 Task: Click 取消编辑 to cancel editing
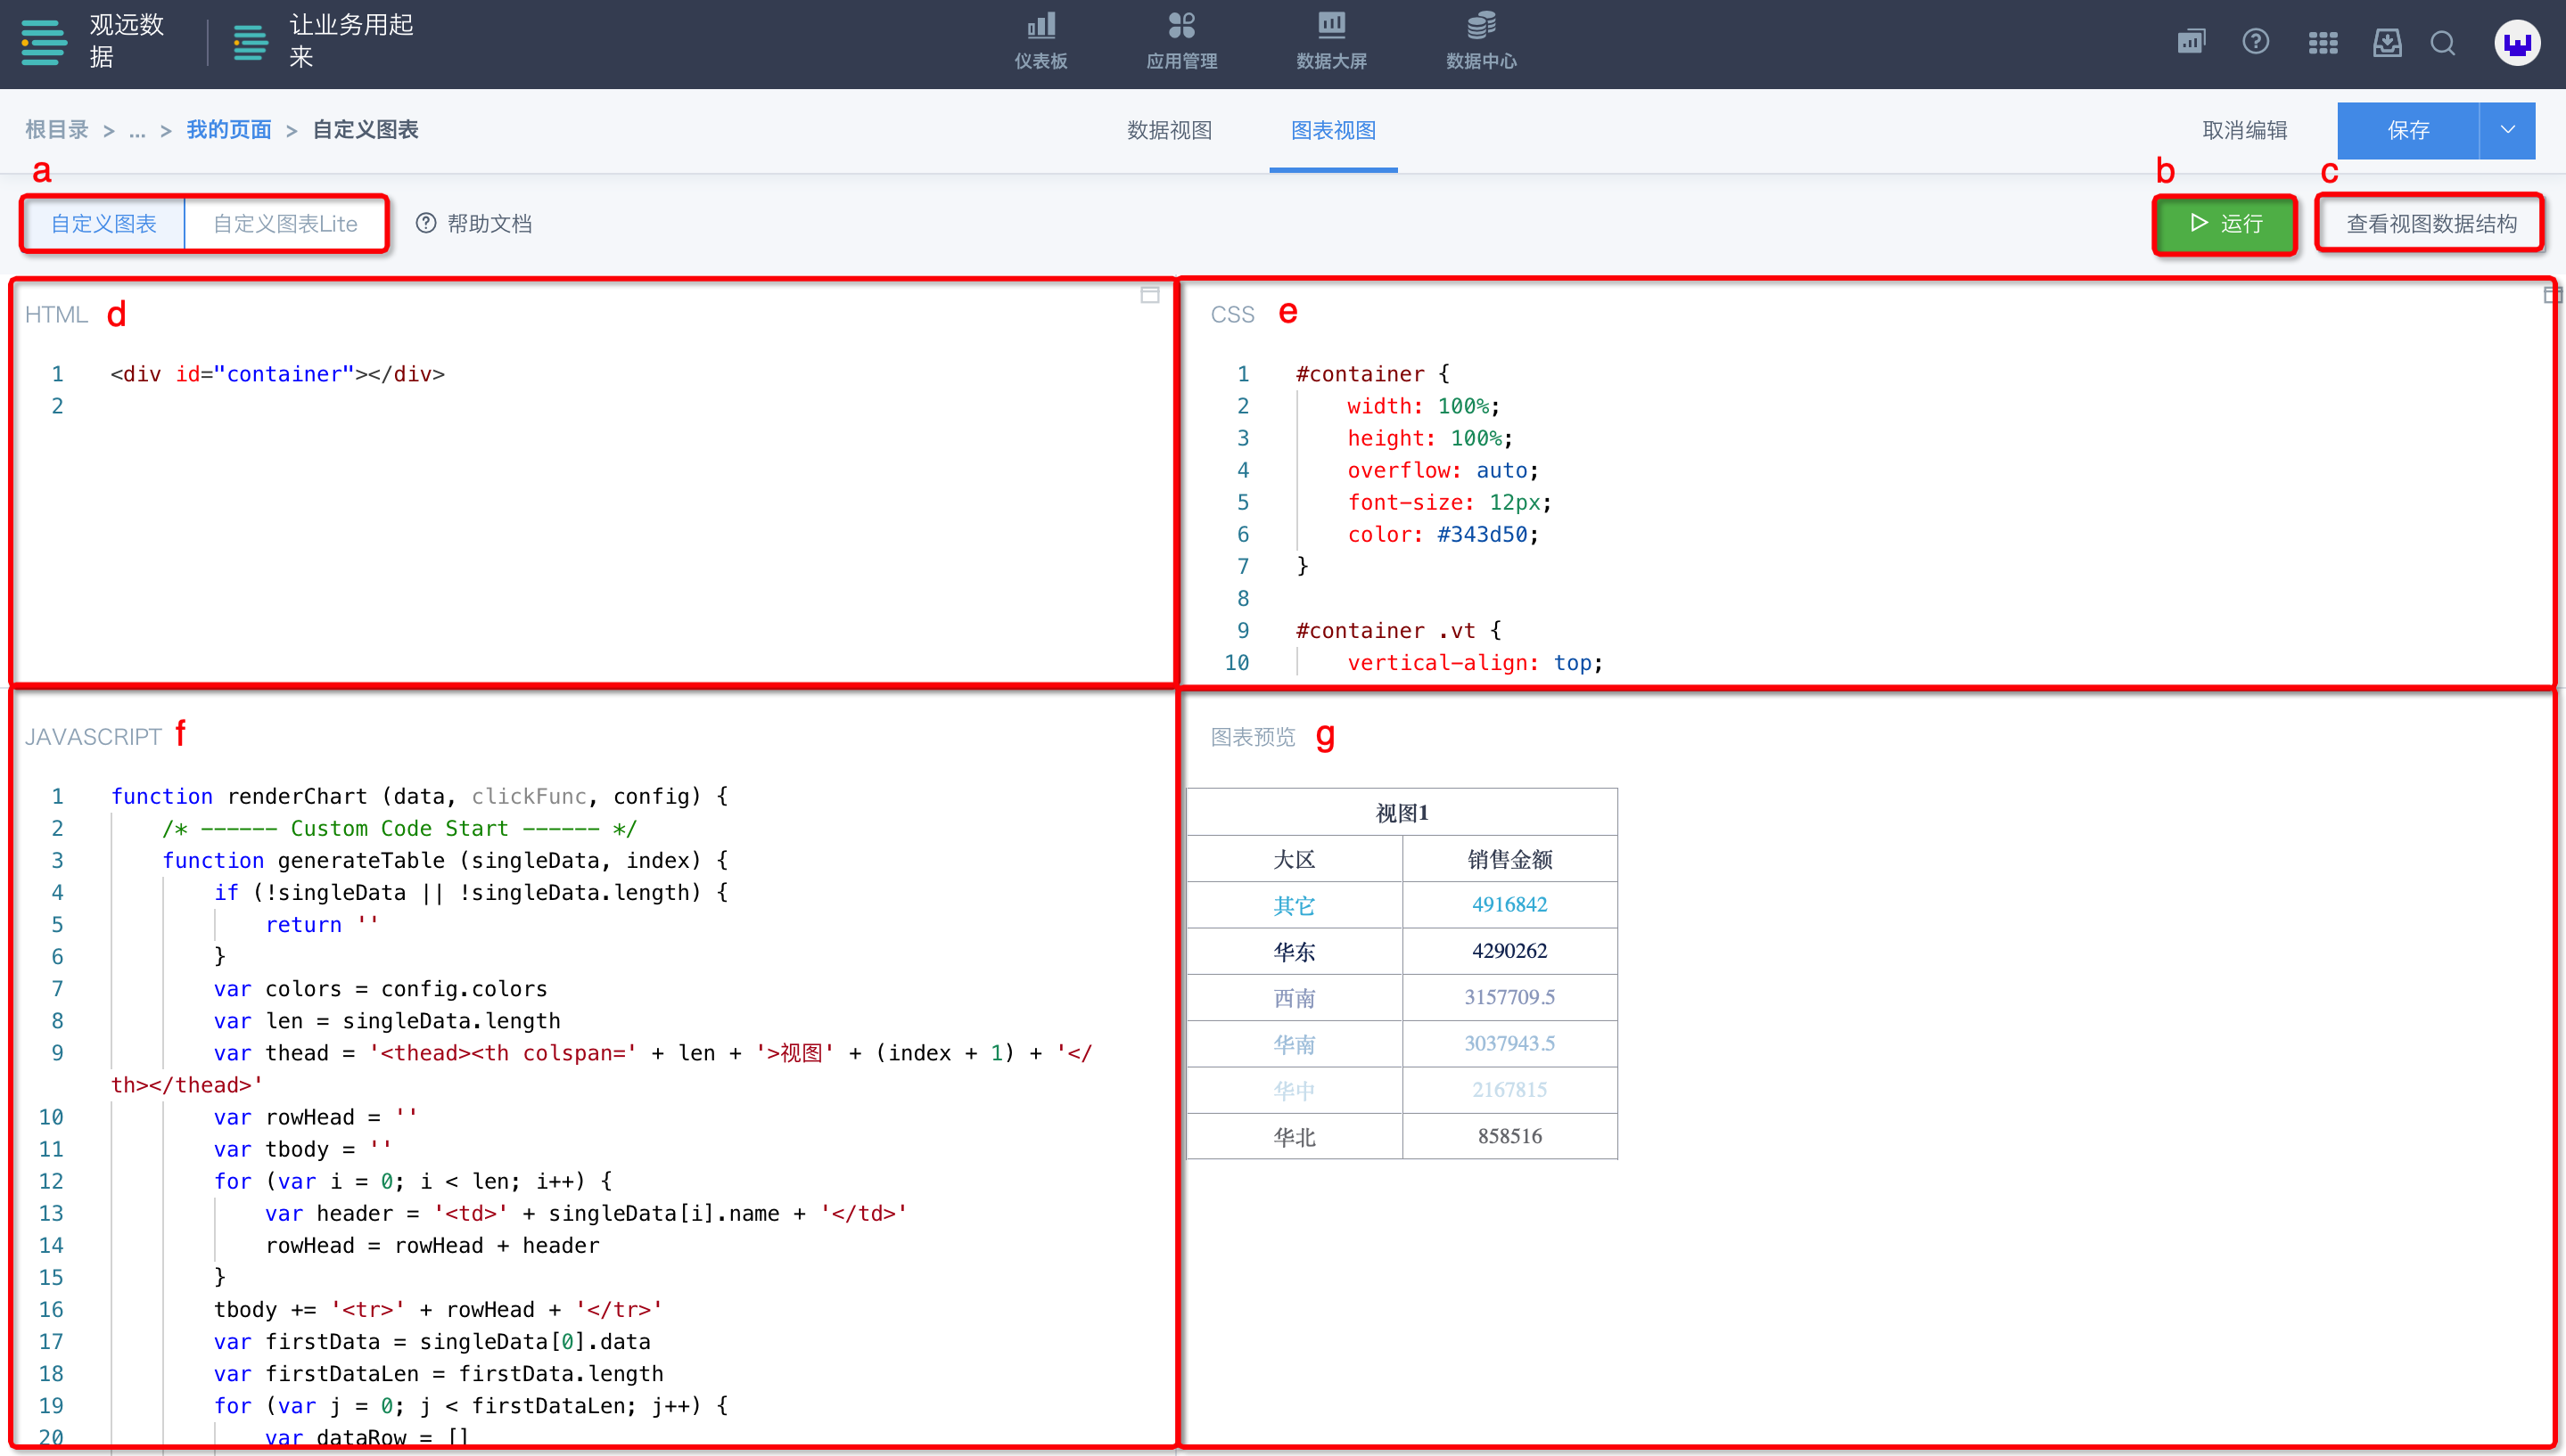pyautogui.click(x=2245, y=130)
